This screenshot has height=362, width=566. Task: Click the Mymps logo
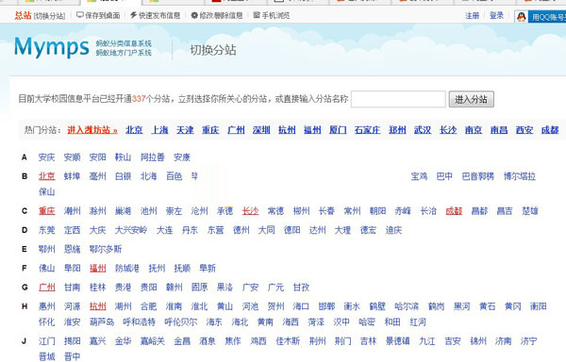[x=52, y=47]
